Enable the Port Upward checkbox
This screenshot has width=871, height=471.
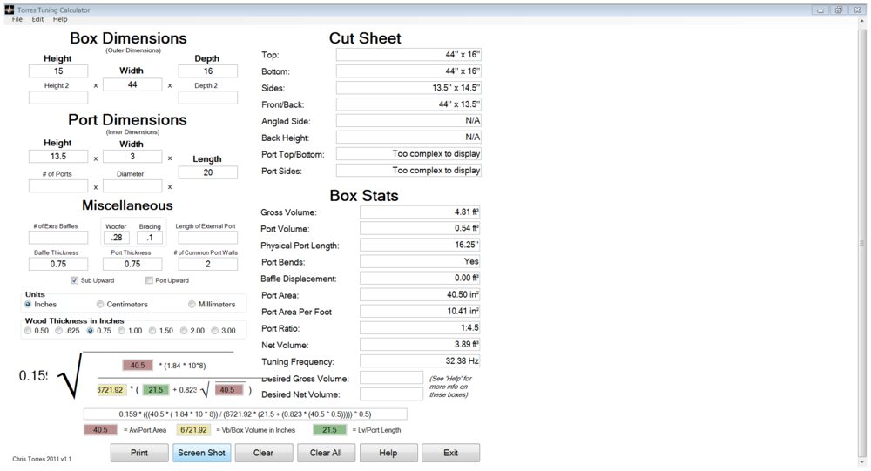coord(150,280)
